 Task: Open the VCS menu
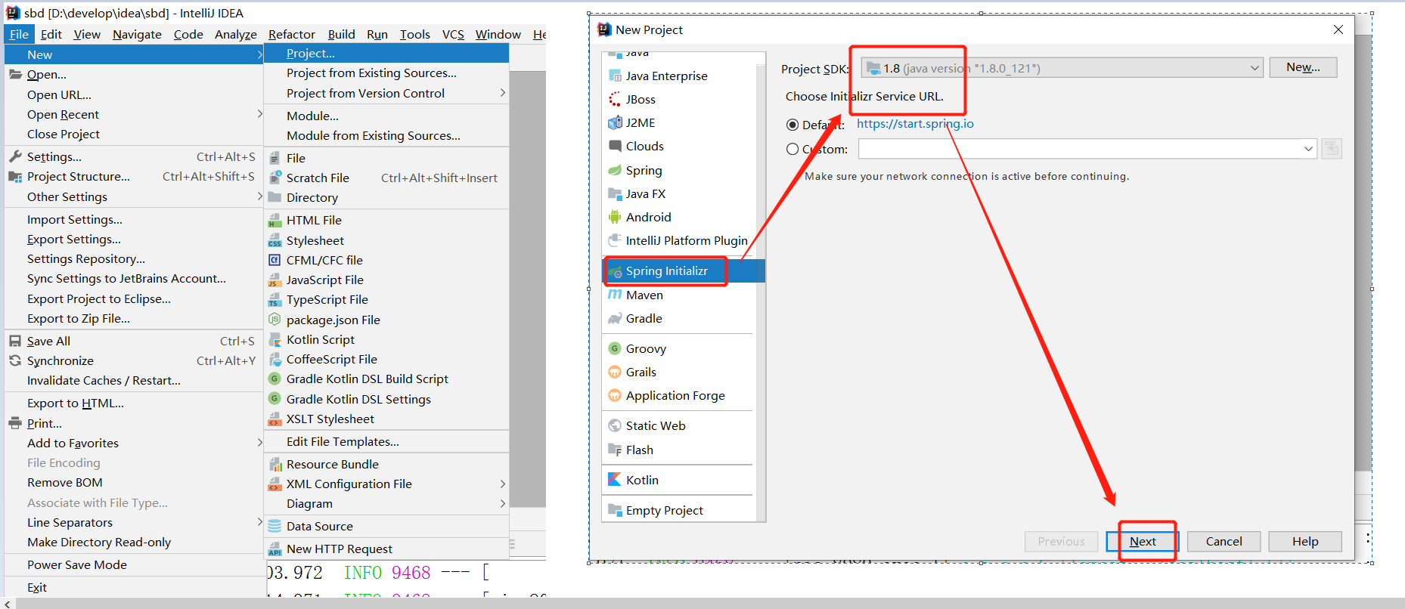(453, 34)
